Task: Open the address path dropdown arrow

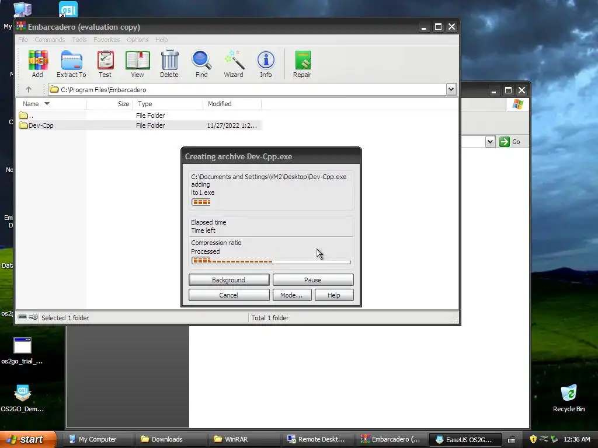Action: [x=451, y=89]
